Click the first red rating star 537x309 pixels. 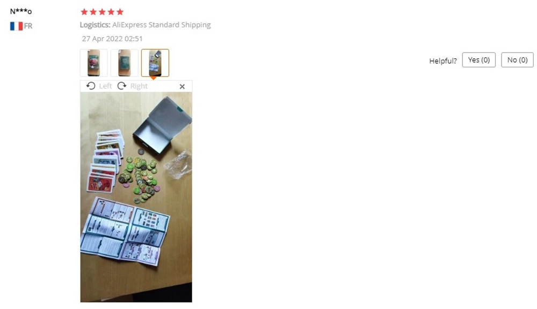tap(84, 12)
